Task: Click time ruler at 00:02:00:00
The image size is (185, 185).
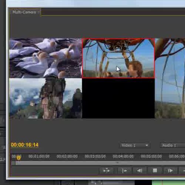Action: click(67, 157)
